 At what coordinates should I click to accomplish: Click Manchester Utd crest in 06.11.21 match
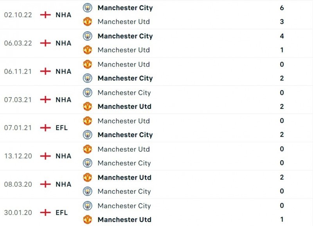[87, 64]
